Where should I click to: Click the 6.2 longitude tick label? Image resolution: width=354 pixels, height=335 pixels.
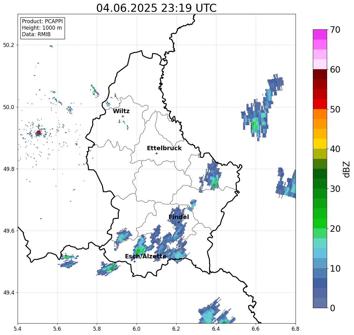(176, 329)
